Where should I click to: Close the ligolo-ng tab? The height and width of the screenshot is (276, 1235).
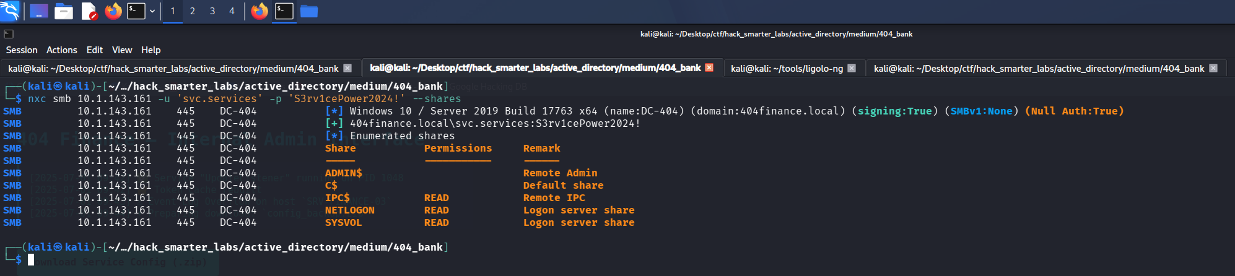pyautogui.click(x=852, y=68)
